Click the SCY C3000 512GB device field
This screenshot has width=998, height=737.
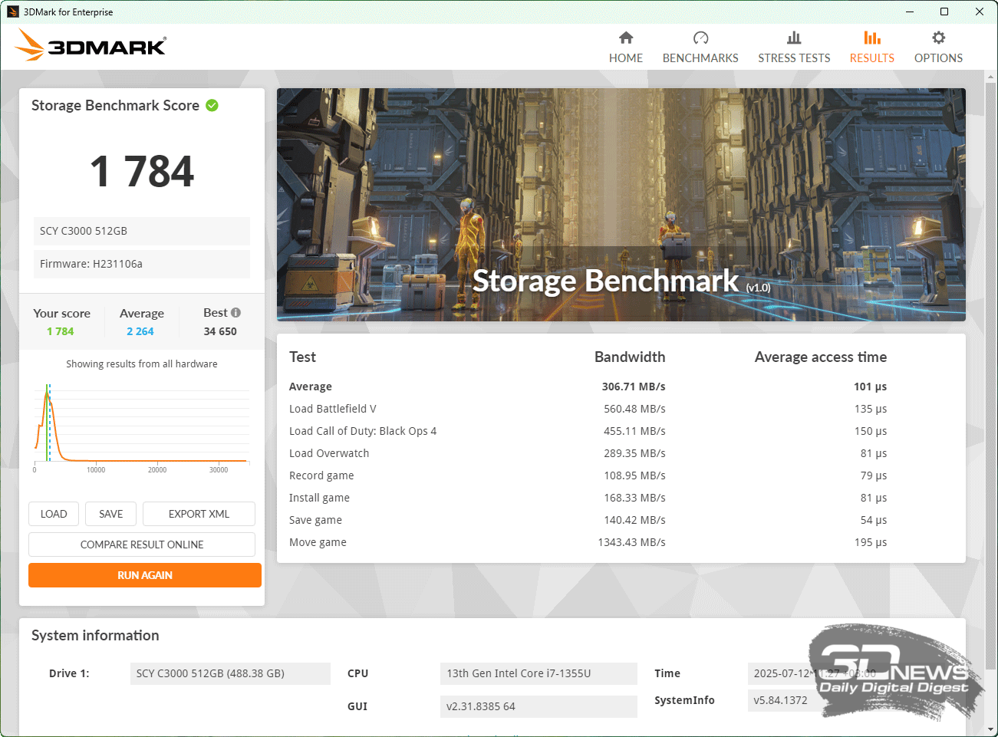tap(142, 231)
